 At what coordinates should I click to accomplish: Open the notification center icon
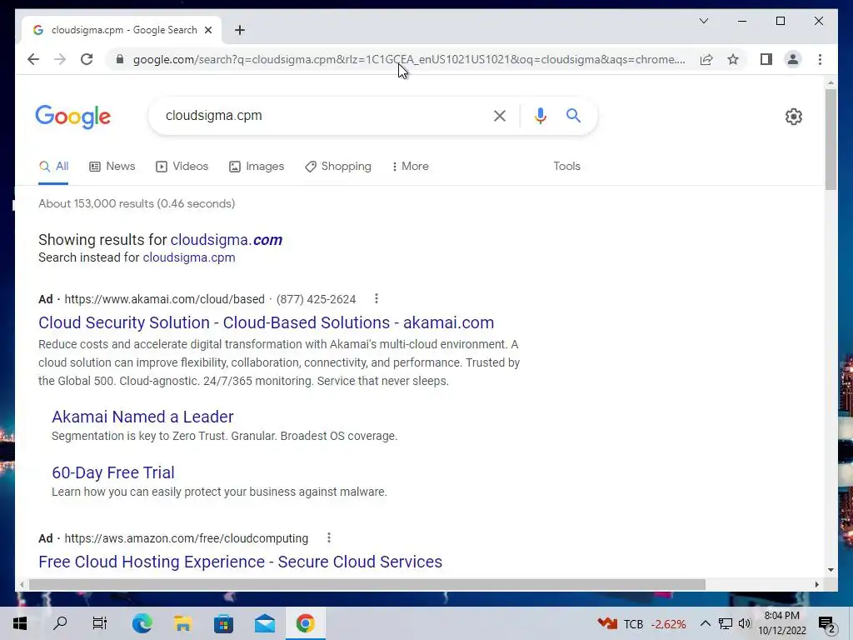pyautogui.click(x=827, y=623)
